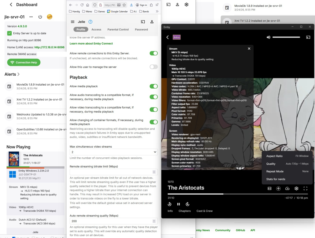Click cast icon in Emby player
This screenshot has width=315, height=238.
click(308, 37)
